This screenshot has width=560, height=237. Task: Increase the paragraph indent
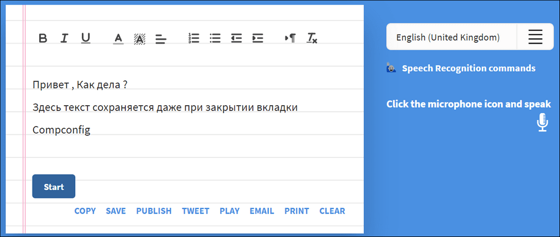(x=258, y=38)
